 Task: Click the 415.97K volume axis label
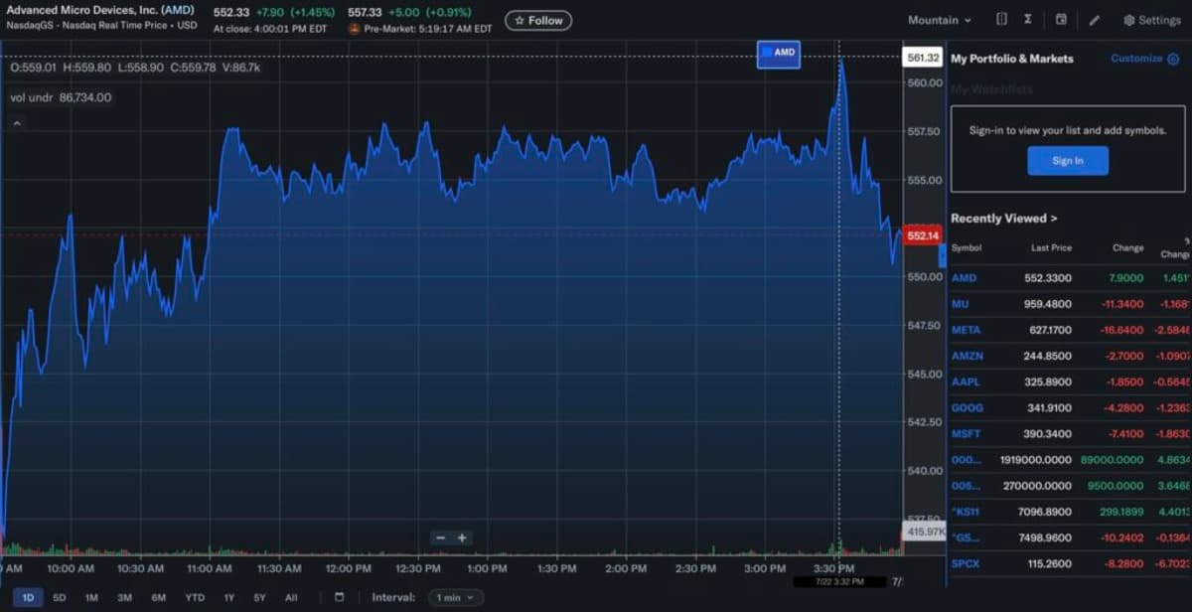click(x=925, y=532)
